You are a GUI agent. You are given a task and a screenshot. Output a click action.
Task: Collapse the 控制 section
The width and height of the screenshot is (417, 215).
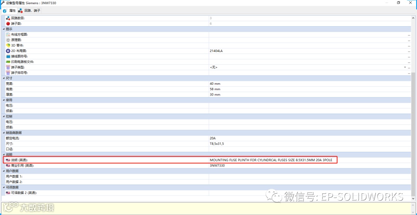[4, 116]
